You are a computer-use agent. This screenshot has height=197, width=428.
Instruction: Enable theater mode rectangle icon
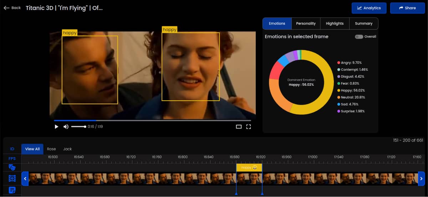click(x=239, y=127)
